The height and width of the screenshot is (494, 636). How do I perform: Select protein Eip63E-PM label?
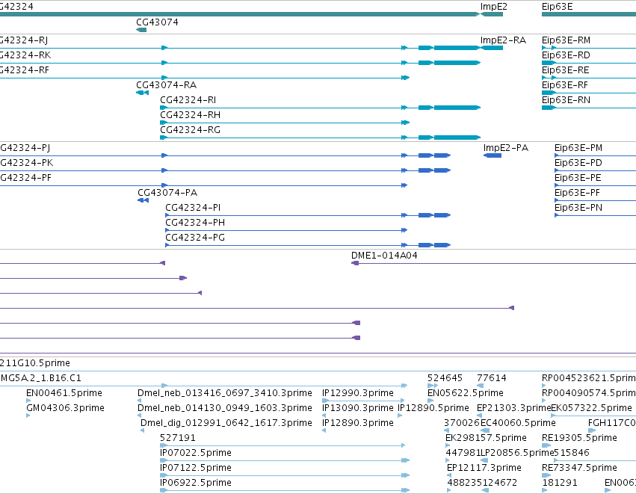pyautogui.click(x=578, y=148)
